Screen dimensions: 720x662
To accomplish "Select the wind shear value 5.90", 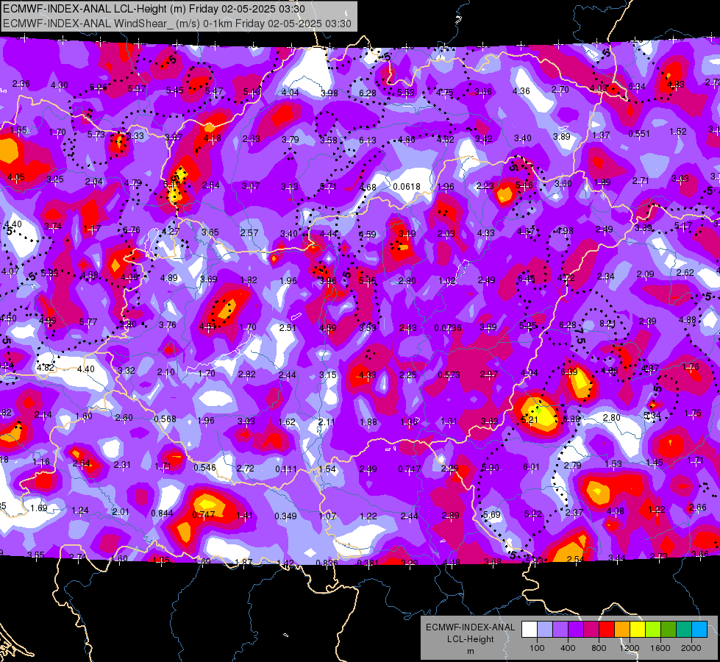I will (x=490, y=468).
